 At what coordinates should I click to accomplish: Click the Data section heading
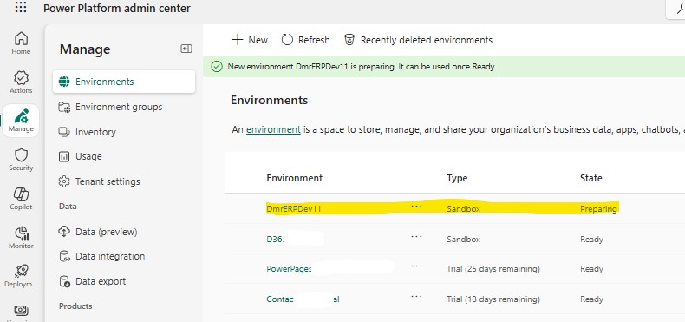pos(68,206)
